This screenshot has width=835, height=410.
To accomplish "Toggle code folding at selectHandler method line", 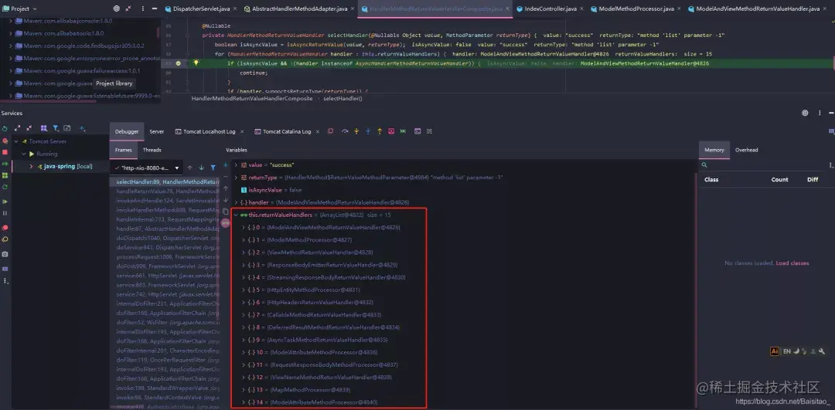I will [187, 35].
